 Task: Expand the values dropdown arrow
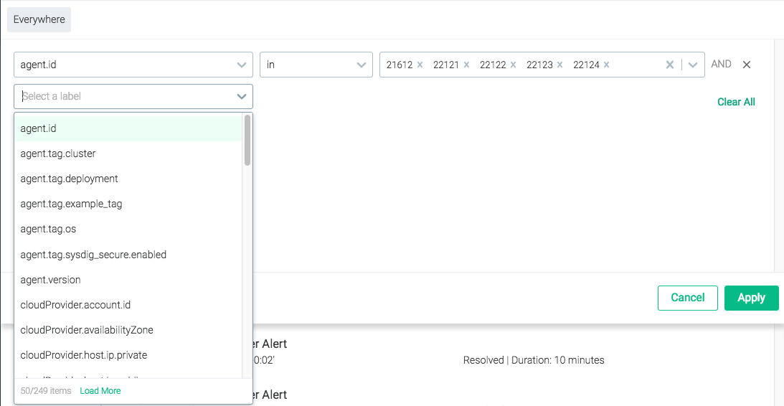[x=693, y=65]
